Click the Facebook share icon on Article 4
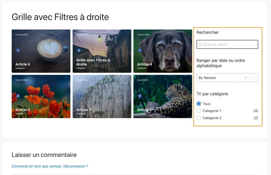 140,50
